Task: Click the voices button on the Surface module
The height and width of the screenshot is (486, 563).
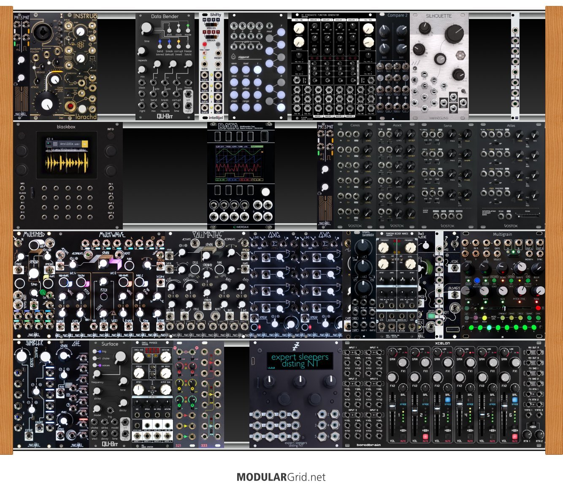Action: [x=95, y=365]
